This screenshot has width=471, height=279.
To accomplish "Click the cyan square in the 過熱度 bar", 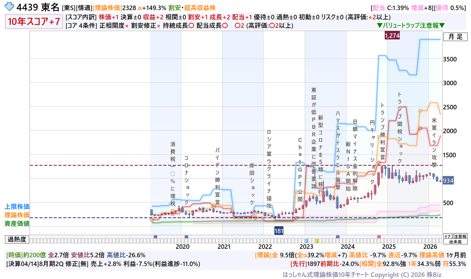I will coord(306,241).
